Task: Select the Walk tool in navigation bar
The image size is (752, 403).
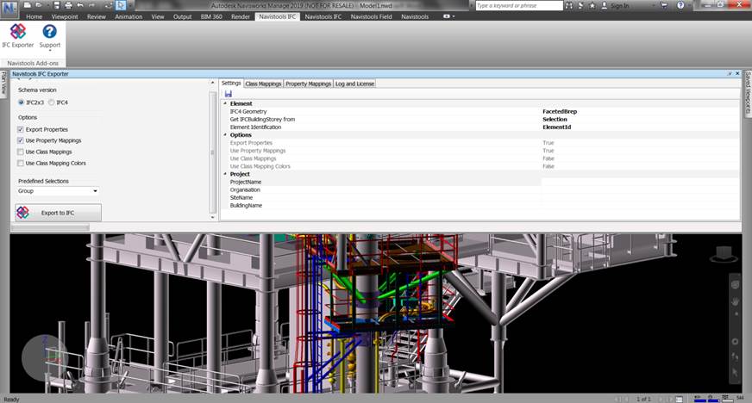Action: tap(736, 356)
